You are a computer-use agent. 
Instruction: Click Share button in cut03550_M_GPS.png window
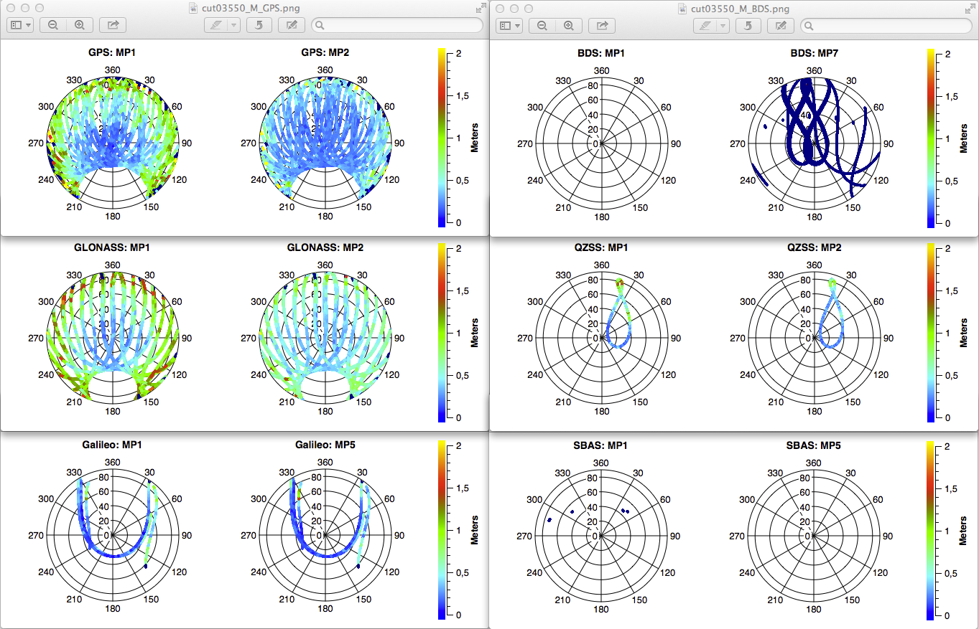tap(113, 25)
